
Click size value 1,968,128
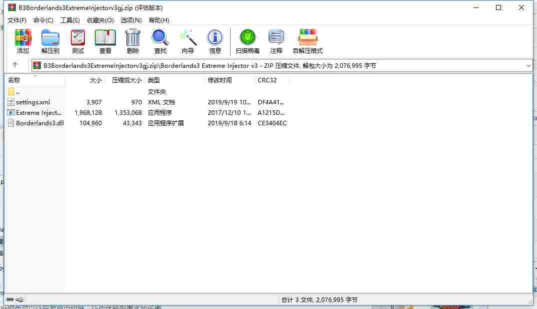coord(88,113)
